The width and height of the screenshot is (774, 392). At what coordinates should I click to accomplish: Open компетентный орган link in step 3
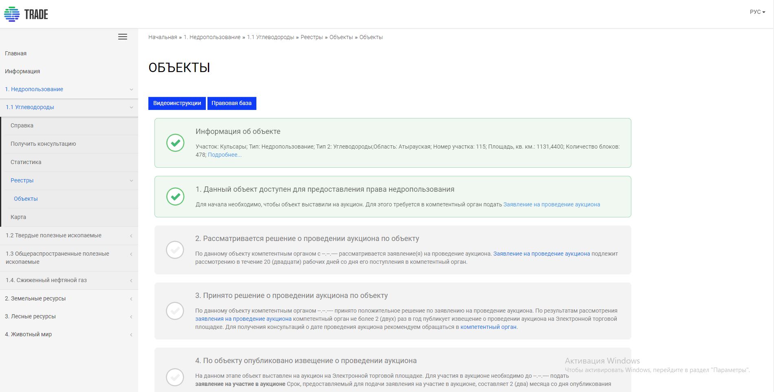488,327
